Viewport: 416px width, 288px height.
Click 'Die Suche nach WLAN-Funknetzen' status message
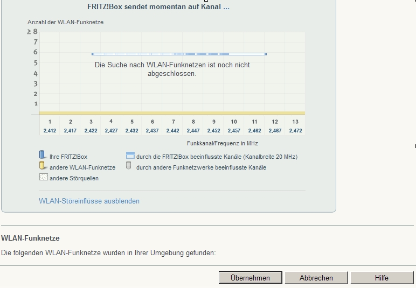tap(172, 69)
